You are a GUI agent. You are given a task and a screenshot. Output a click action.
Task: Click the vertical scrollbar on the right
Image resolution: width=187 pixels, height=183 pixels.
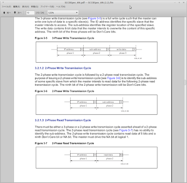[186, 82]
